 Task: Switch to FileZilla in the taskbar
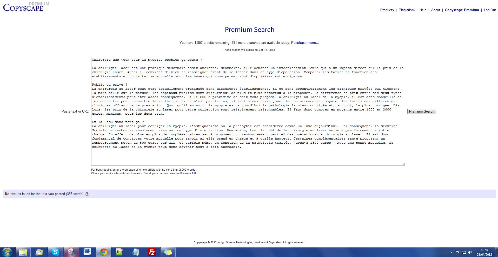[x=152, y=252]
